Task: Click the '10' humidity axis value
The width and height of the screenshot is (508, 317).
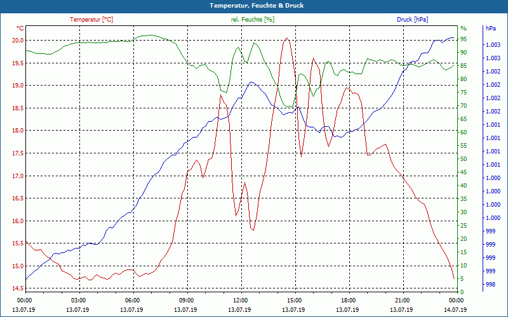Action: (464, 266)
